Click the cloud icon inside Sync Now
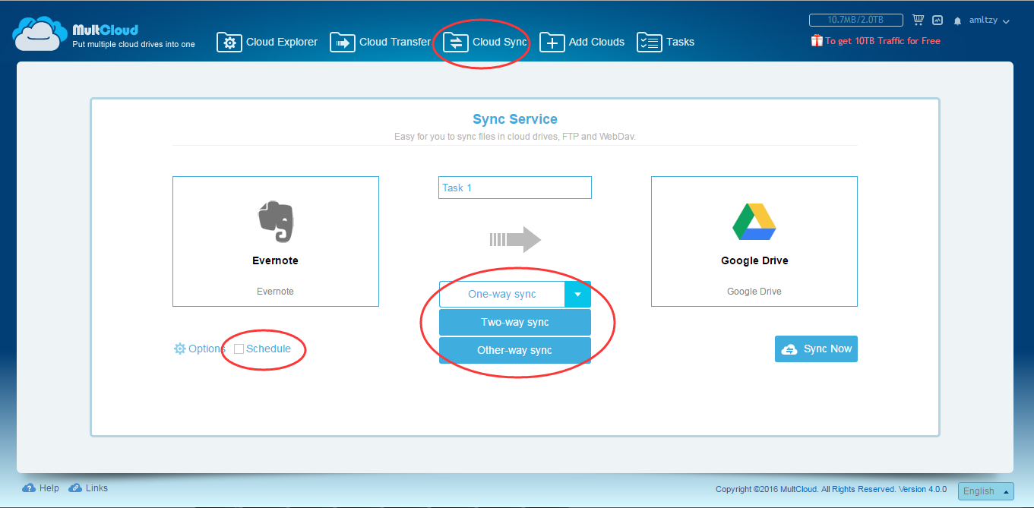The height and width of the screenshot is (508, 1034). pos(790,349)
